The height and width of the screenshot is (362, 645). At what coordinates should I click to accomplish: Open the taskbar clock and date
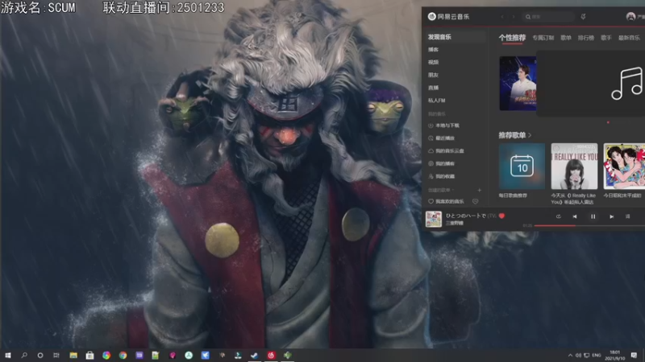[x=614, y=356]
